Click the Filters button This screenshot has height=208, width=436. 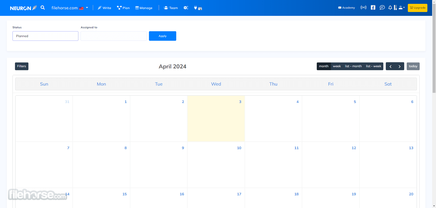(x=22, y=66)
